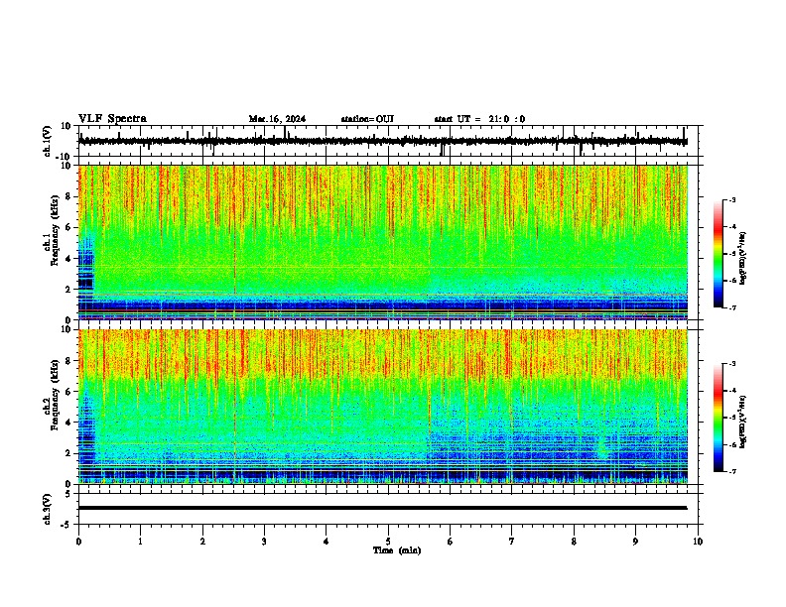The height and width of the screenshot is (607, 786).
Task: Click the "-7" label below ch.2 color bar
Action: click(732, 471)
